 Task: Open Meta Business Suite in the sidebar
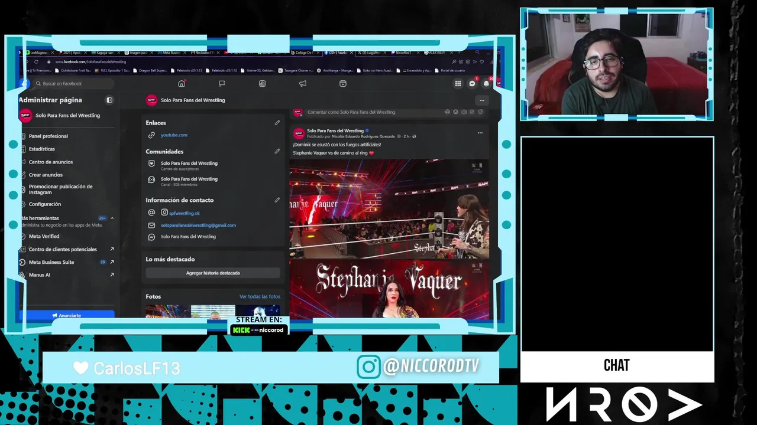click(51, 262)
